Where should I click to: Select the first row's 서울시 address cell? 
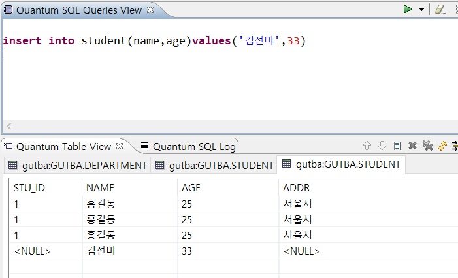click(x=368, y=204)
